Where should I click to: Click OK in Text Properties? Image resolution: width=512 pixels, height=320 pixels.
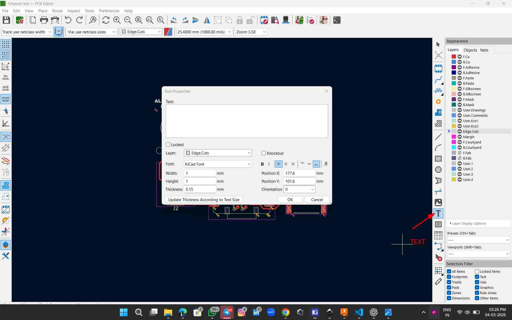point(290,200)
